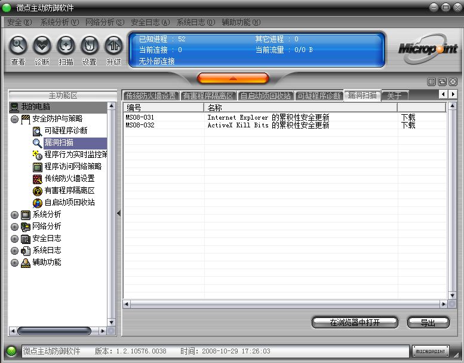Click the 网络分析 computers icon
This screenshot has height=363, width=464.
click(x=26, y=227)
